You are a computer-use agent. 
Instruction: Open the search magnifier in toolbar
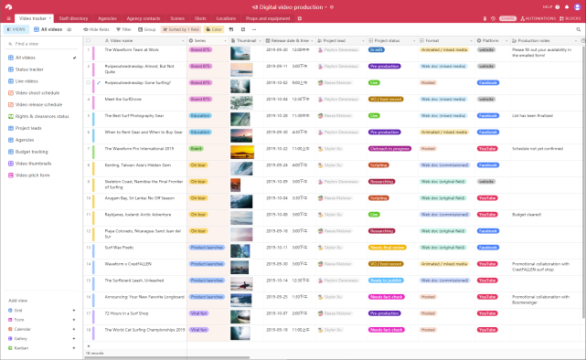[x=578, y=29]
